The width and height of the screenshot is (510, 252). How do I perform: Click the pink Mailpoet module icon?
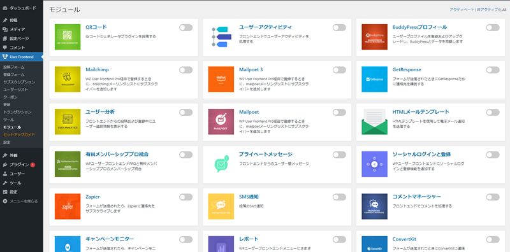221,122
